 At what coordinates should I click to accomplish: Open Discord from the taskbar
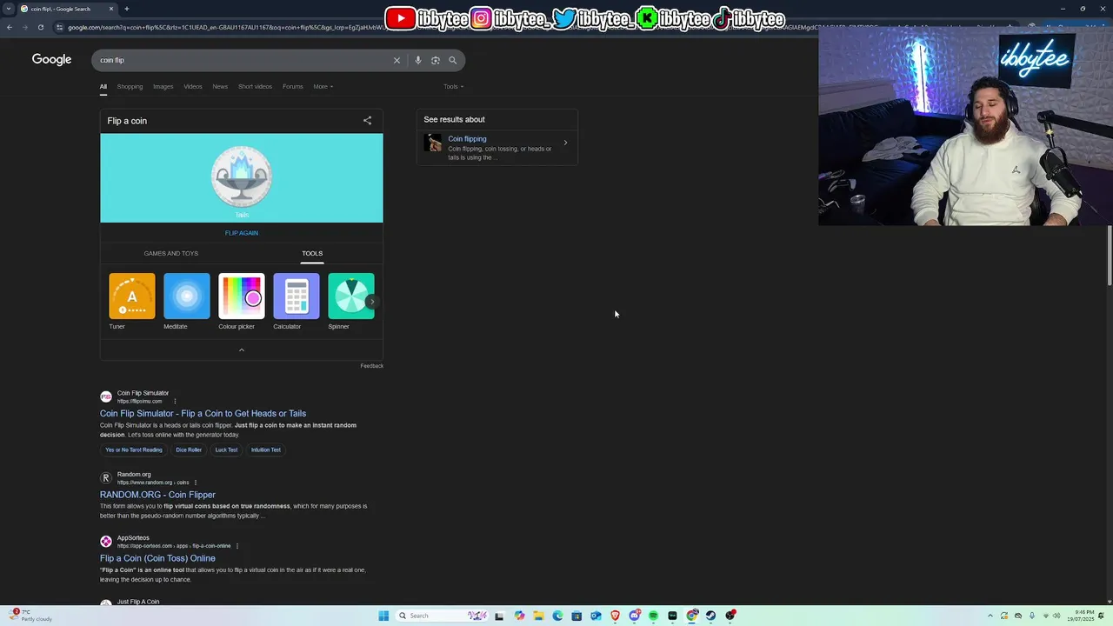634,616
